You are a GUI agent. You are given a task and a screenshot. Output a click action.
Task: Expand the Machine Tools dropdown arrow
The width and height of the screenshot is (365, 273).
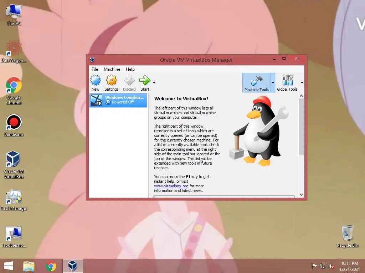point(273,83)
